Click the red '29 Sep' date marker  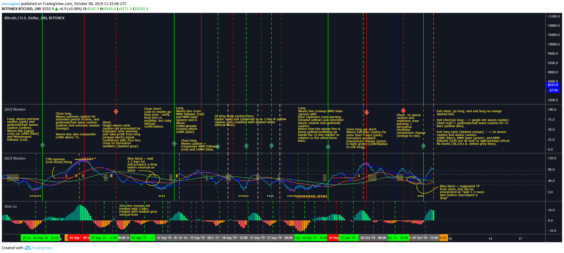coord(334,238)
